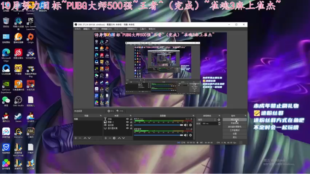Toggle lock on the display capture source

131,128
